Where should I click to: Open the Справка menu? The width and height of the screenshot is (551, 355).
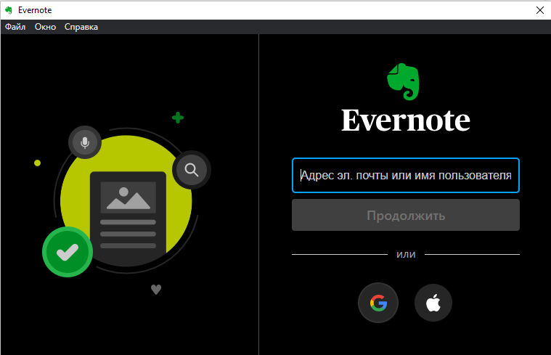point(81,27)
